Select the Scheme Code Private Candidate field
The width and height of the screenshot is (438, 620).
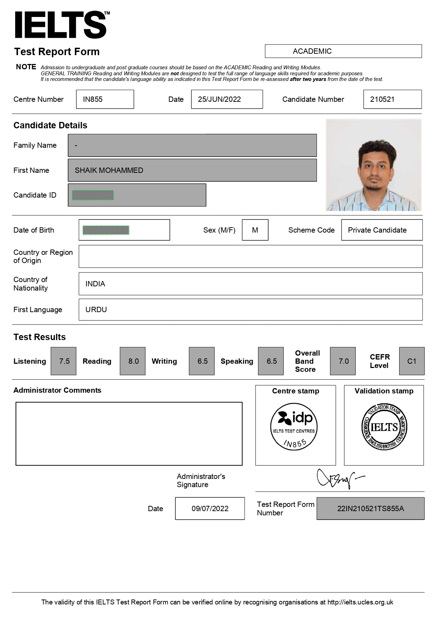pyautogui.click(x=382, y=230)
